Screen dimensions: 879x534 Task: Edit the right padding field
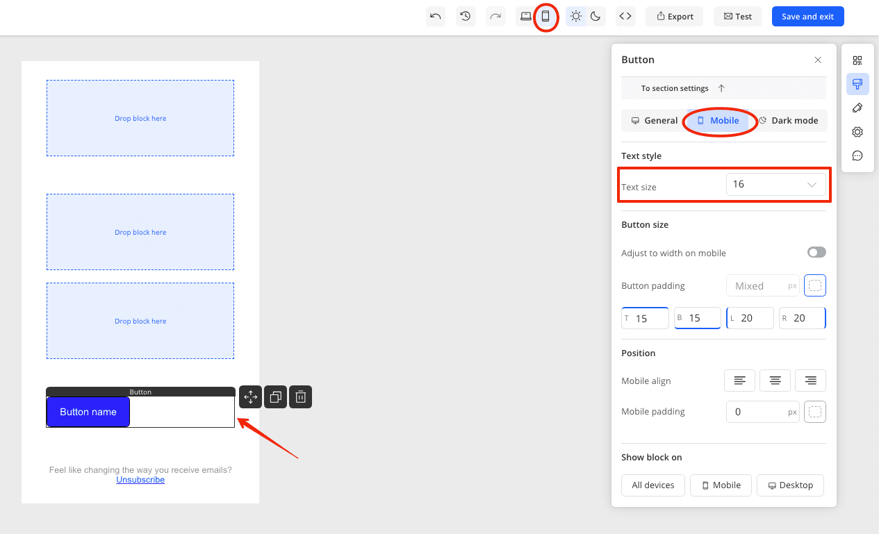(803, 318)
